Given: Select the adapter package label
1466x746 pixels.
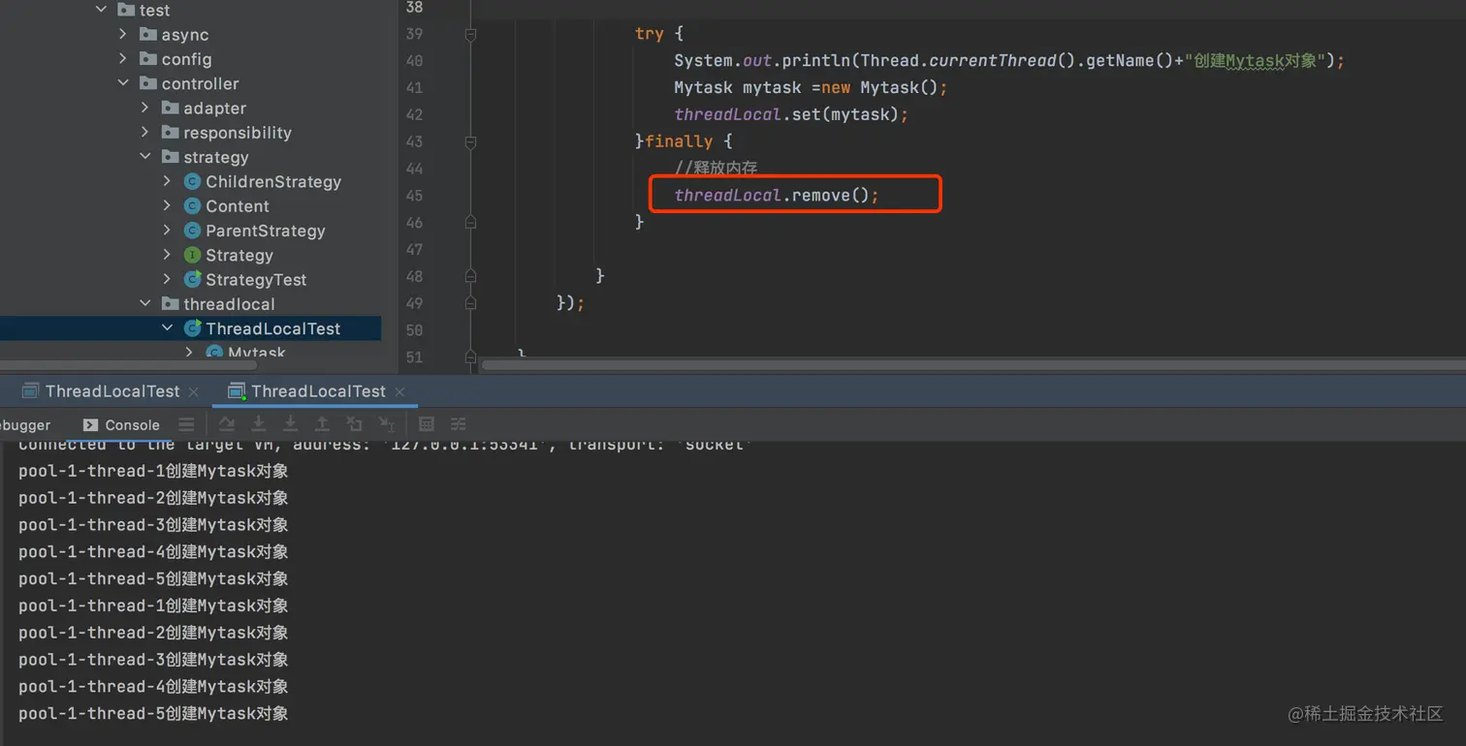Looking at the screenshot, I should point(215,108).
